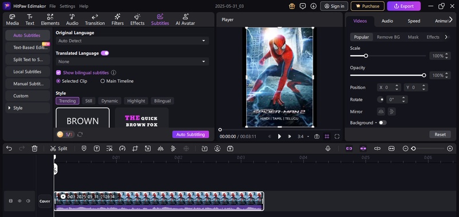Screen dimensions: 459x217
Task: Toggle the purple link clips icon
Action: coord(349,149)
